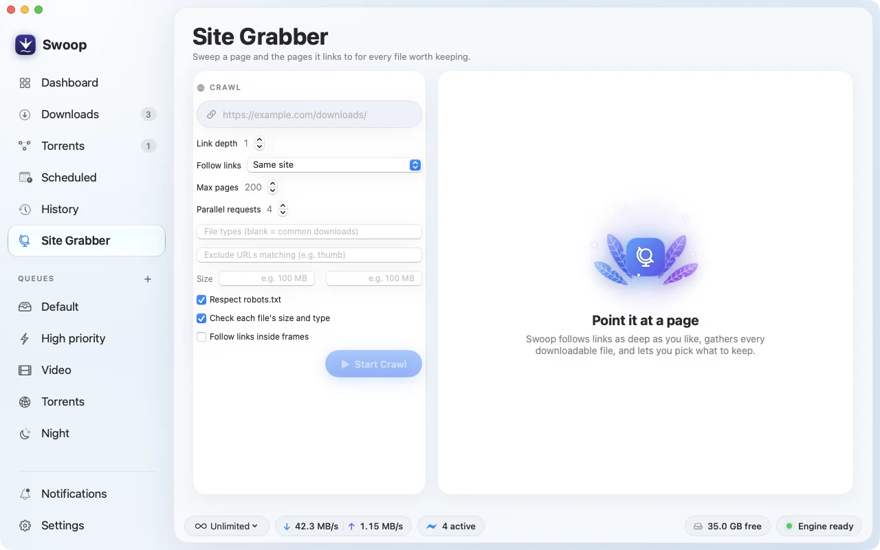Screen dimensions: 880x550
Task: Click the QUEUES section heading
Action: (36, 279)
